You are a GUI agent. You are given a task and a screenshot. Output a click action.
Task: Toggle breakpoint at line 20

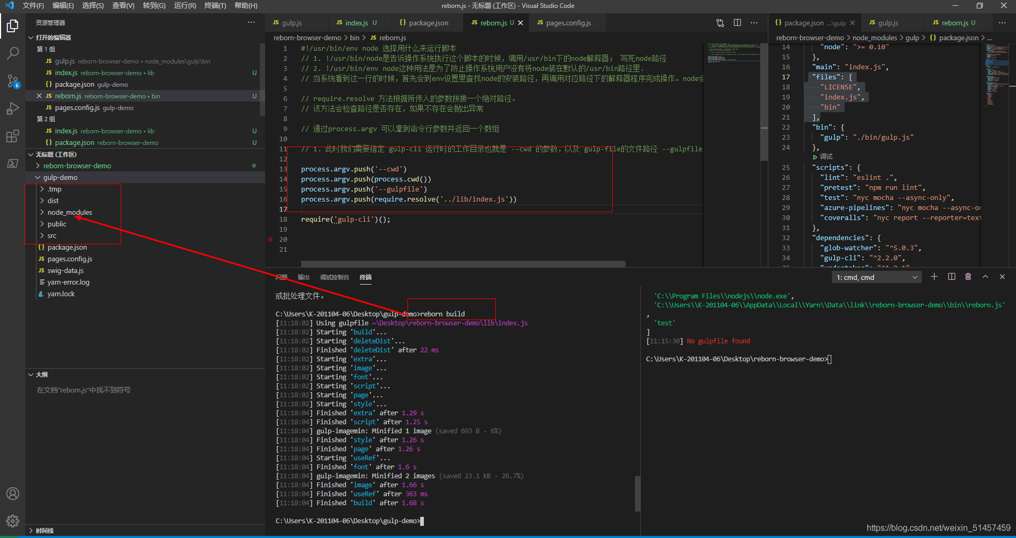(270, 240)
